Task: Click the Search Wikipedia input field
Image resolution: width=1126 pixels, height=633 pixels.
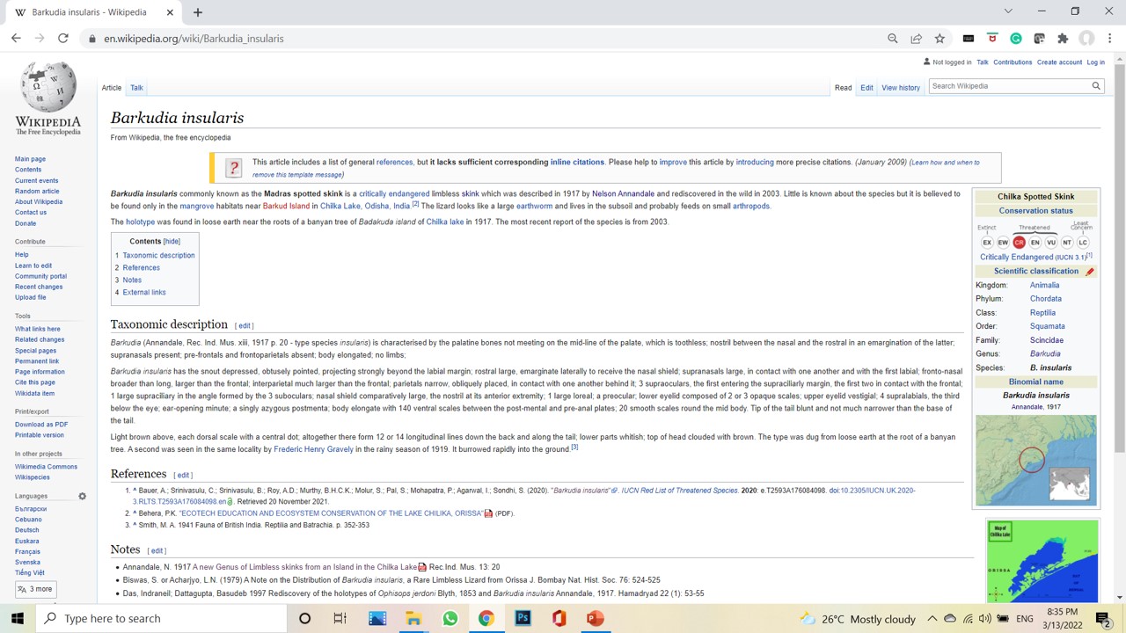Action: click(x=1009, y=86)
